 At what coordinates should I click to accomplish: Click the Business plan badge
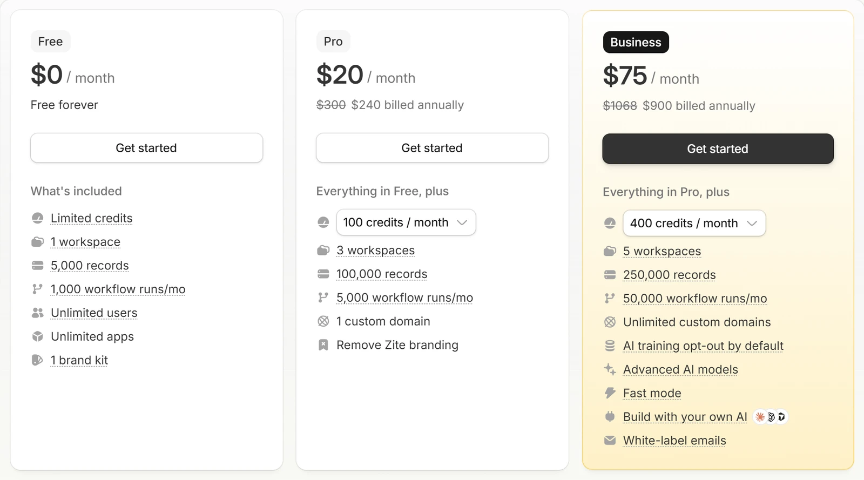(636, 42)
